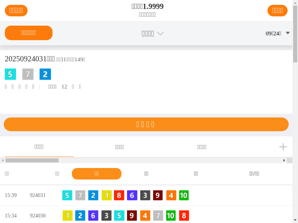
Task: Click the dark red 9 ball in row 924031
Action: tap(158, 195)
